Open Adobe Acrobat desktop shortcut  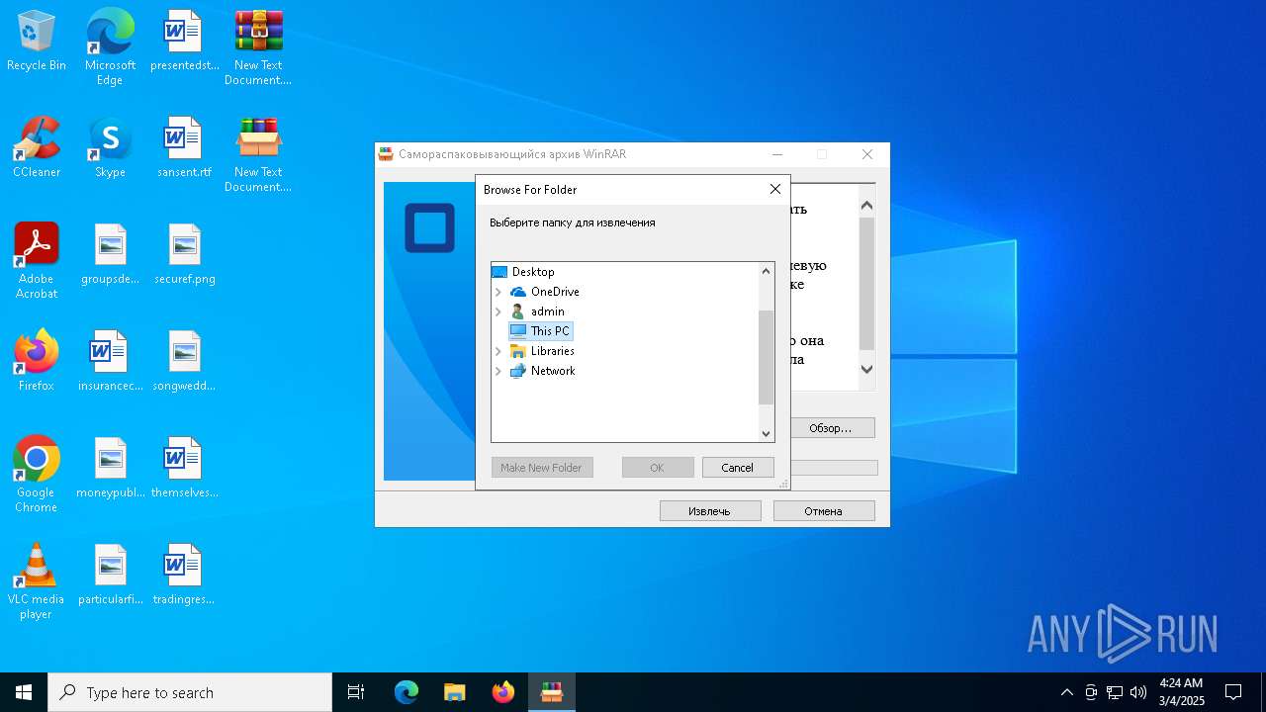click(x=37, y=261)
